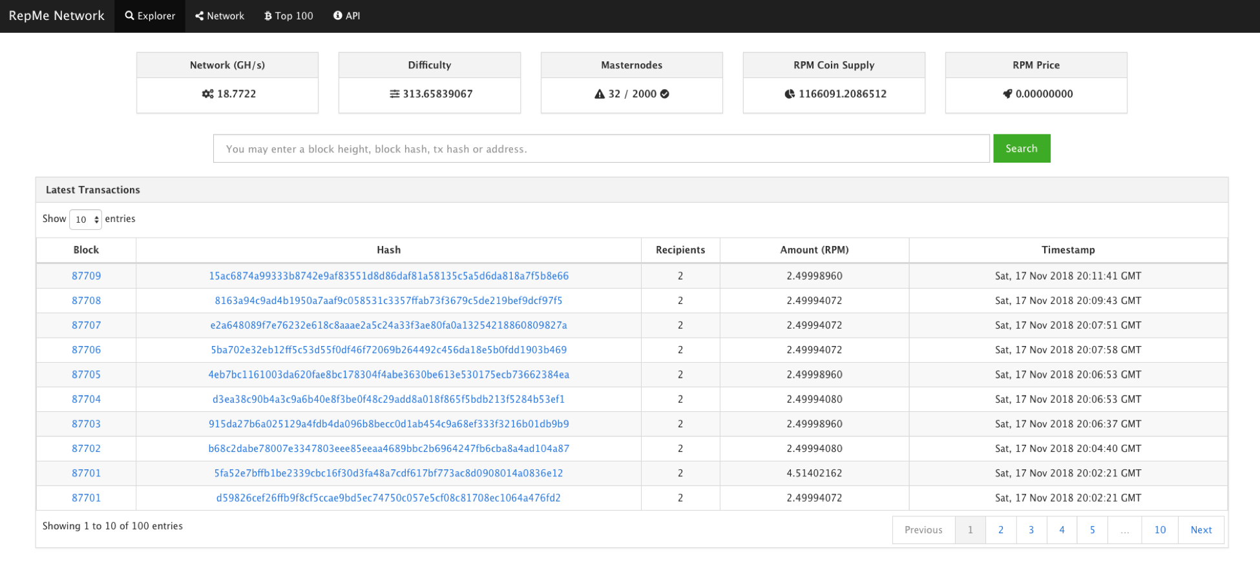Image resolution: width=1260 pixels, height=570 pixels.
Task: Open block 87702
Action: pyautogui.click(x=86, y=449)
